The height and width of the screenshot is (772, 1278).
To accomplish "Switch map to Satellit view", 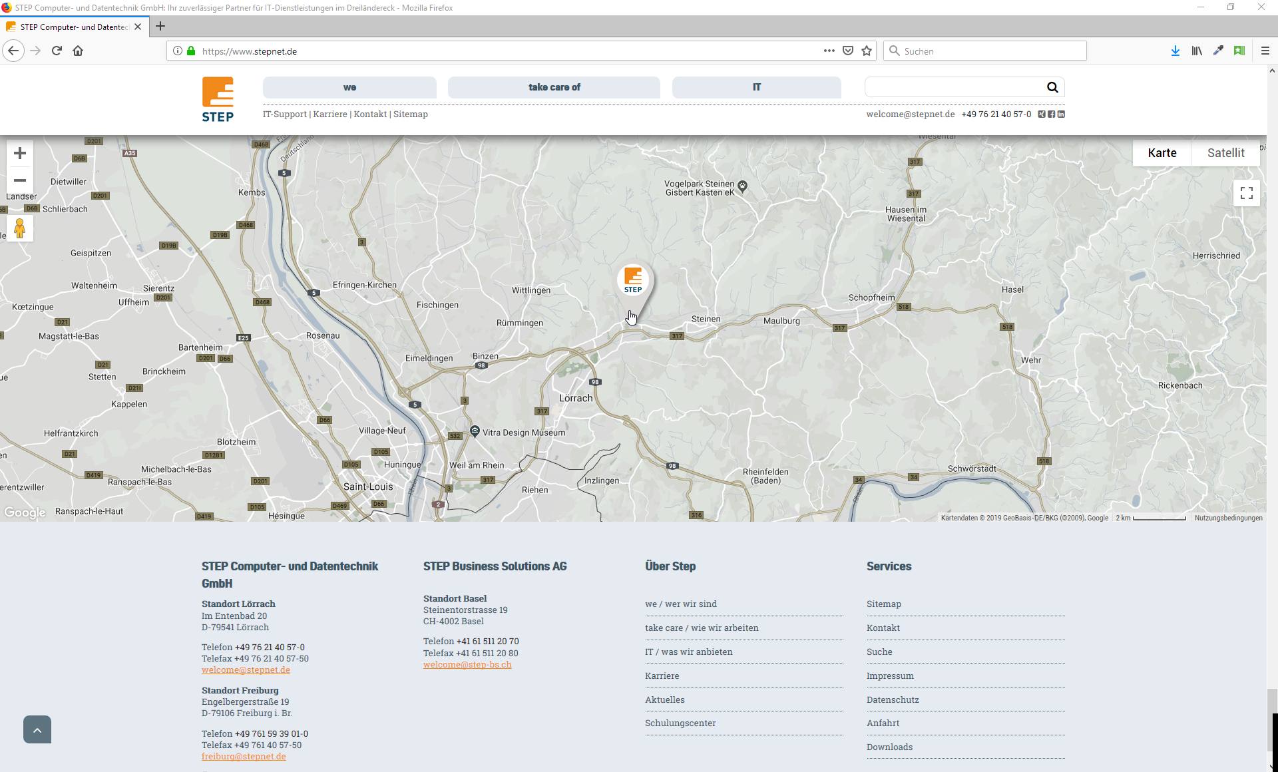I will tap(1225, 153).
